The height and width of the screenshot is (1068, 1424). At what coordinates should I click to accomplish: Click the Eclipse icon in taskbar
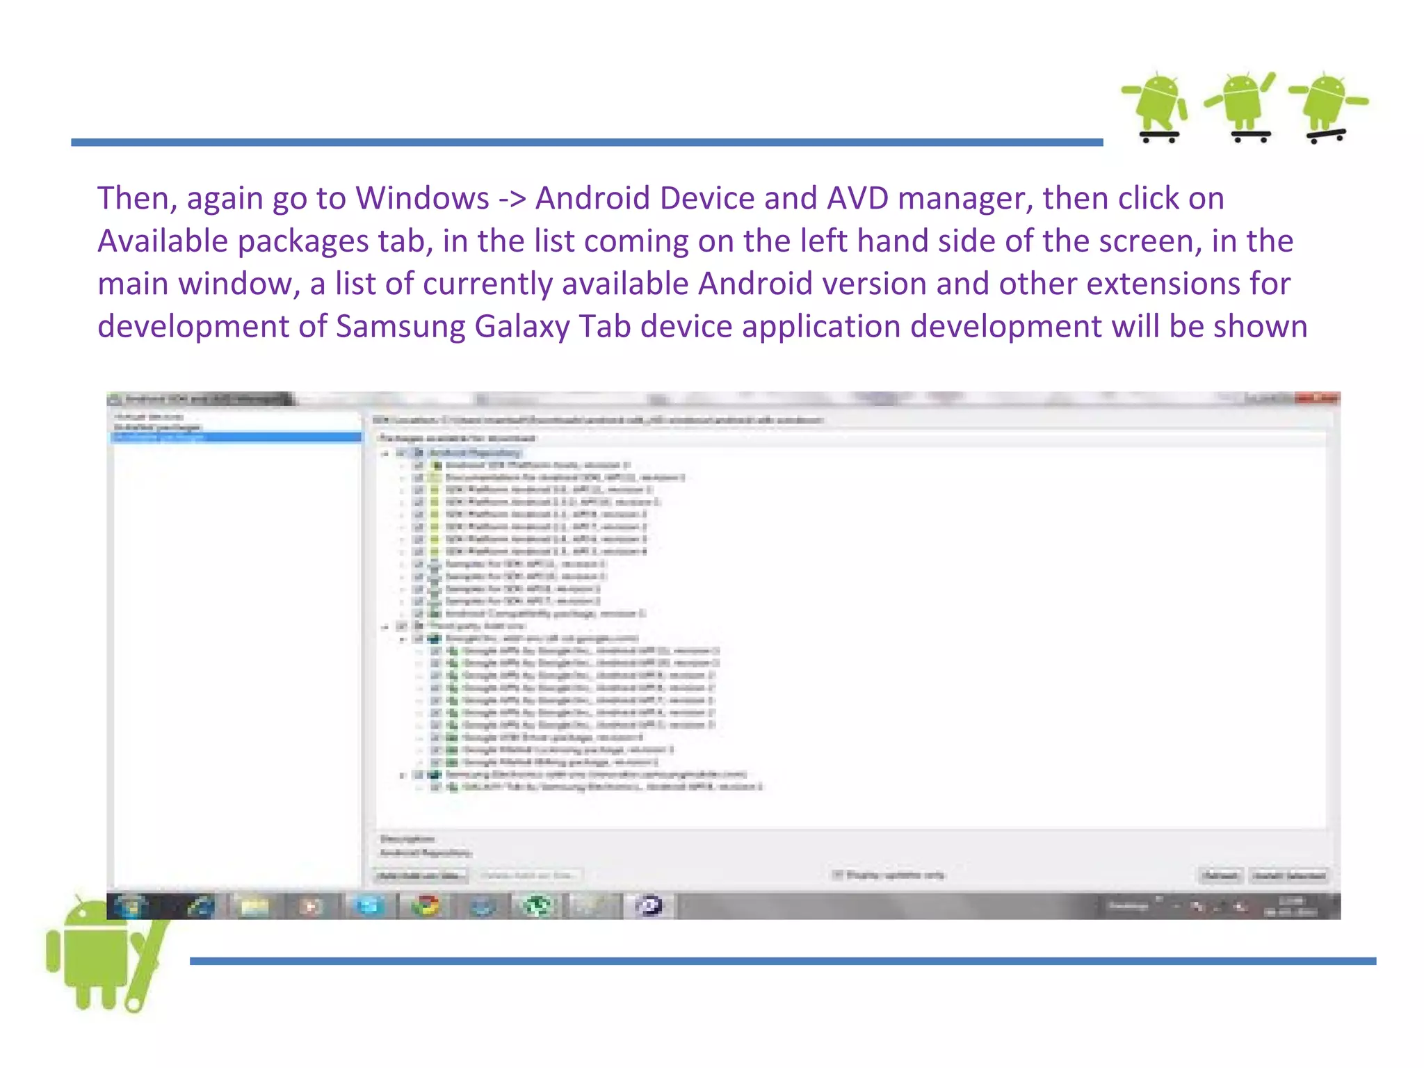coord(649,905)
